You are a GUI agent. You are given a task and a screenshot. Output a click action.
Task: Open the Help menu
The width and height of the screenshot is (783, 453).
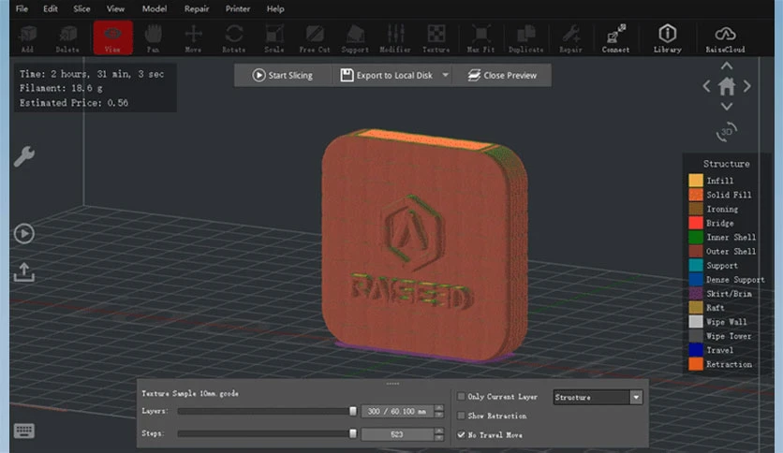tap(275, 8)
